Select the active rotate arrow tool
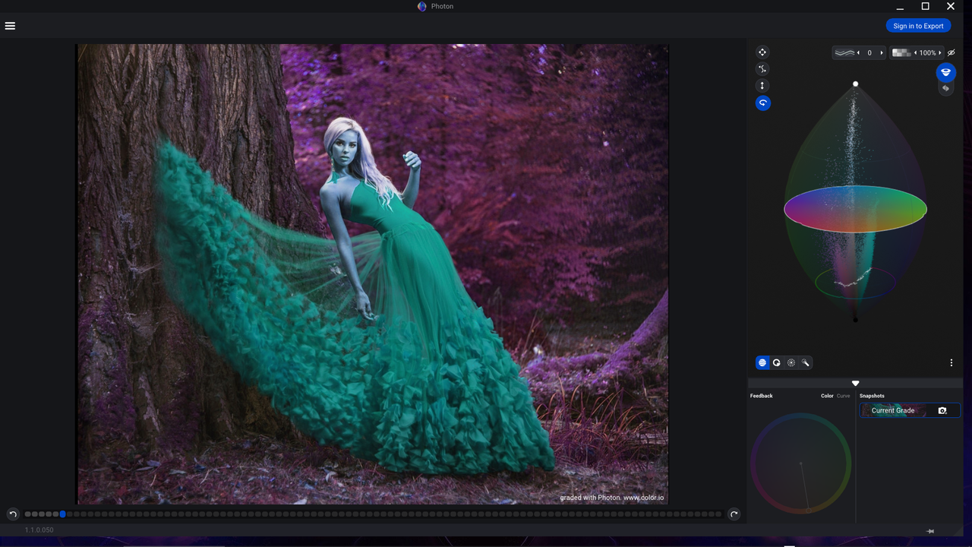 coord(762,103)
